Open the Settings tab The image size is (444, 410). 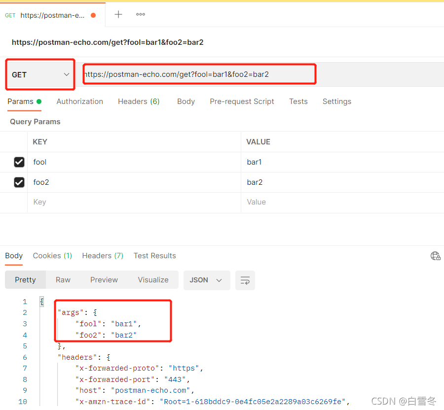pyautogui.click(x=336, y=102)
